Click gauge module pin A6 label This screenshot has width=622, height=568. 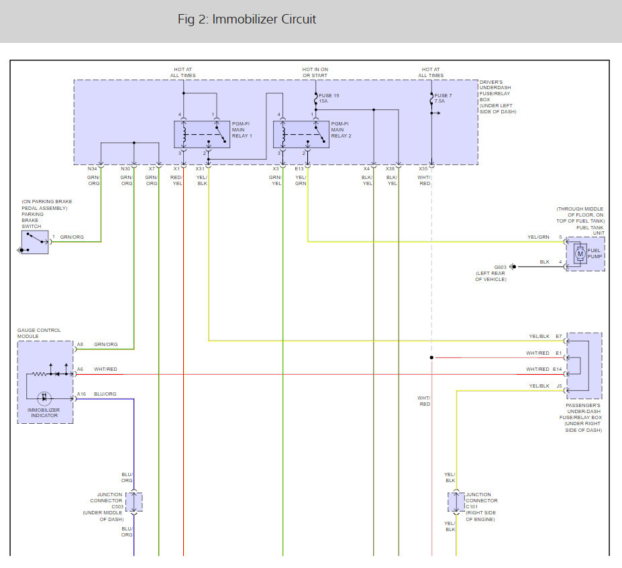[x=80, y=369]
